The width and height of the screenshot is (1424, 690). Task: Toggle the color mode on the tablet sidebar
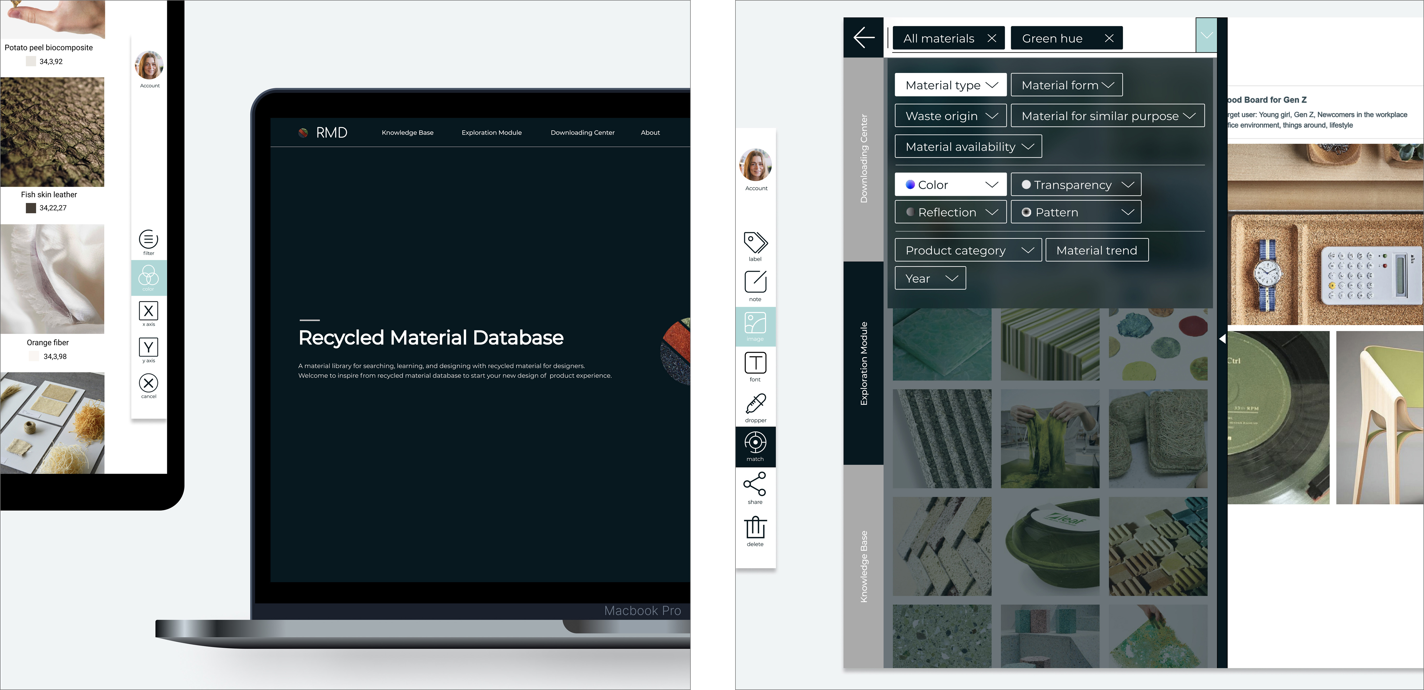pyautogui.click(x=148, y=276)
